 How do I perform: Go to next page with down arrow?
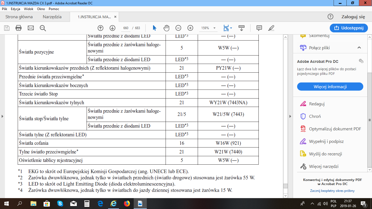(x=112, y=28)
